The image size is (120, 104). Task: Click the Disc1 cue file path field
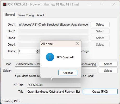pyautogui.click(x=53, y=25)
